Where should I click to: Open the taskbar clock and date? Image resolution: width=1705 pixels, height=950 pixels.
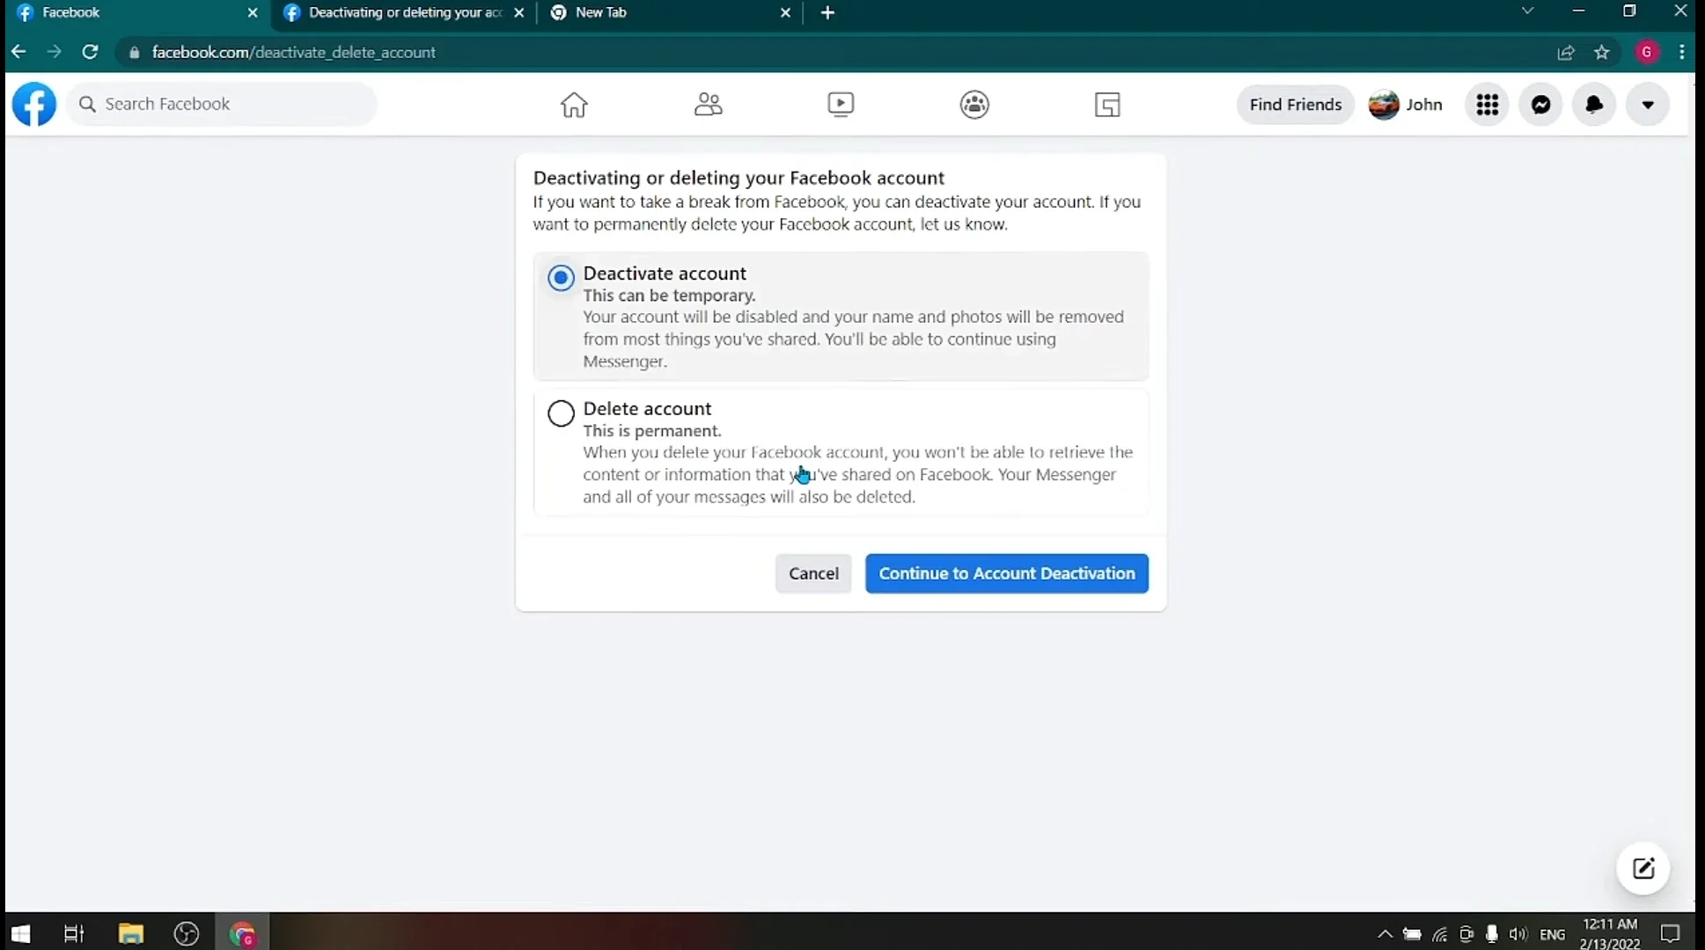pos(1609,933)
